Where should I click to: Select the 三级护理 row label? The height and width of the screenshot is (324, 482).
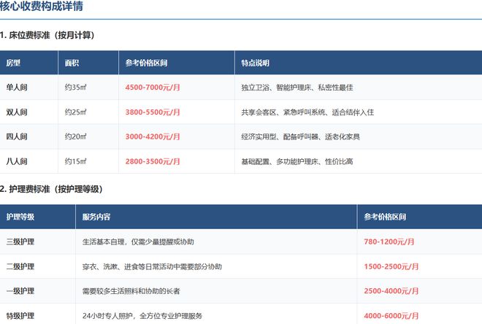pos(20,242)
